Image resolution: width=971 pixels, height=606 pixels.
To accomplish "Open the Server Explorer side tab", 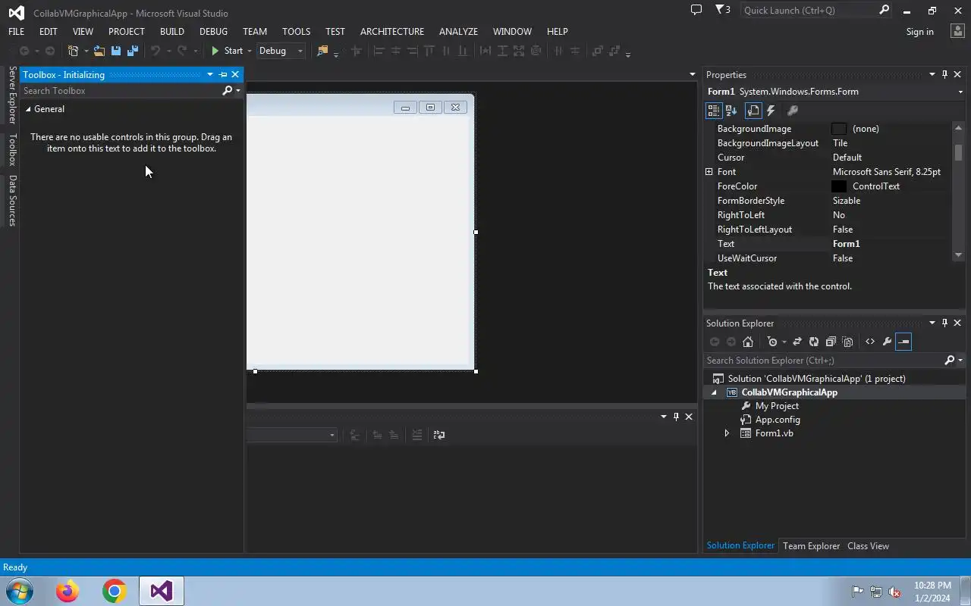I will click(x=12, y=95).
